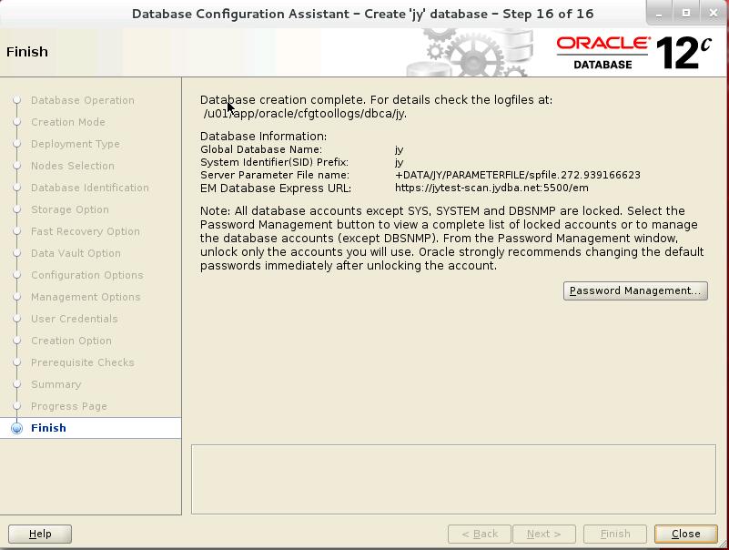Viewport: 729px width, 550px height.
Task: Go to the Prerequisite Checks step
Action: coord(82,363)
